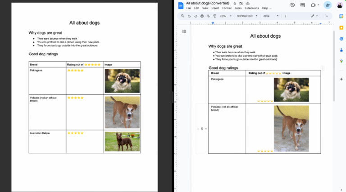The width and height of the screenshot is (346, 192).
Task: Click the Potcake dog image in Docs
Action: click(291, 129)
